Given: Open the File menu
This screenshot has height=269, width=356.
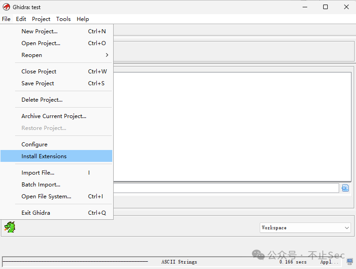Looking at the screenshot, I should pyautogui.click(x=6, y=19).
